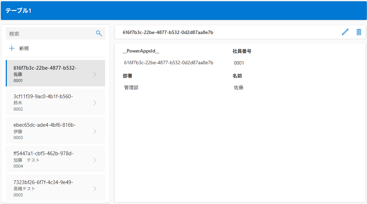Click the __PowerAppsId__ field value
The width and height of the screenshot is (367, 204).
168,63
